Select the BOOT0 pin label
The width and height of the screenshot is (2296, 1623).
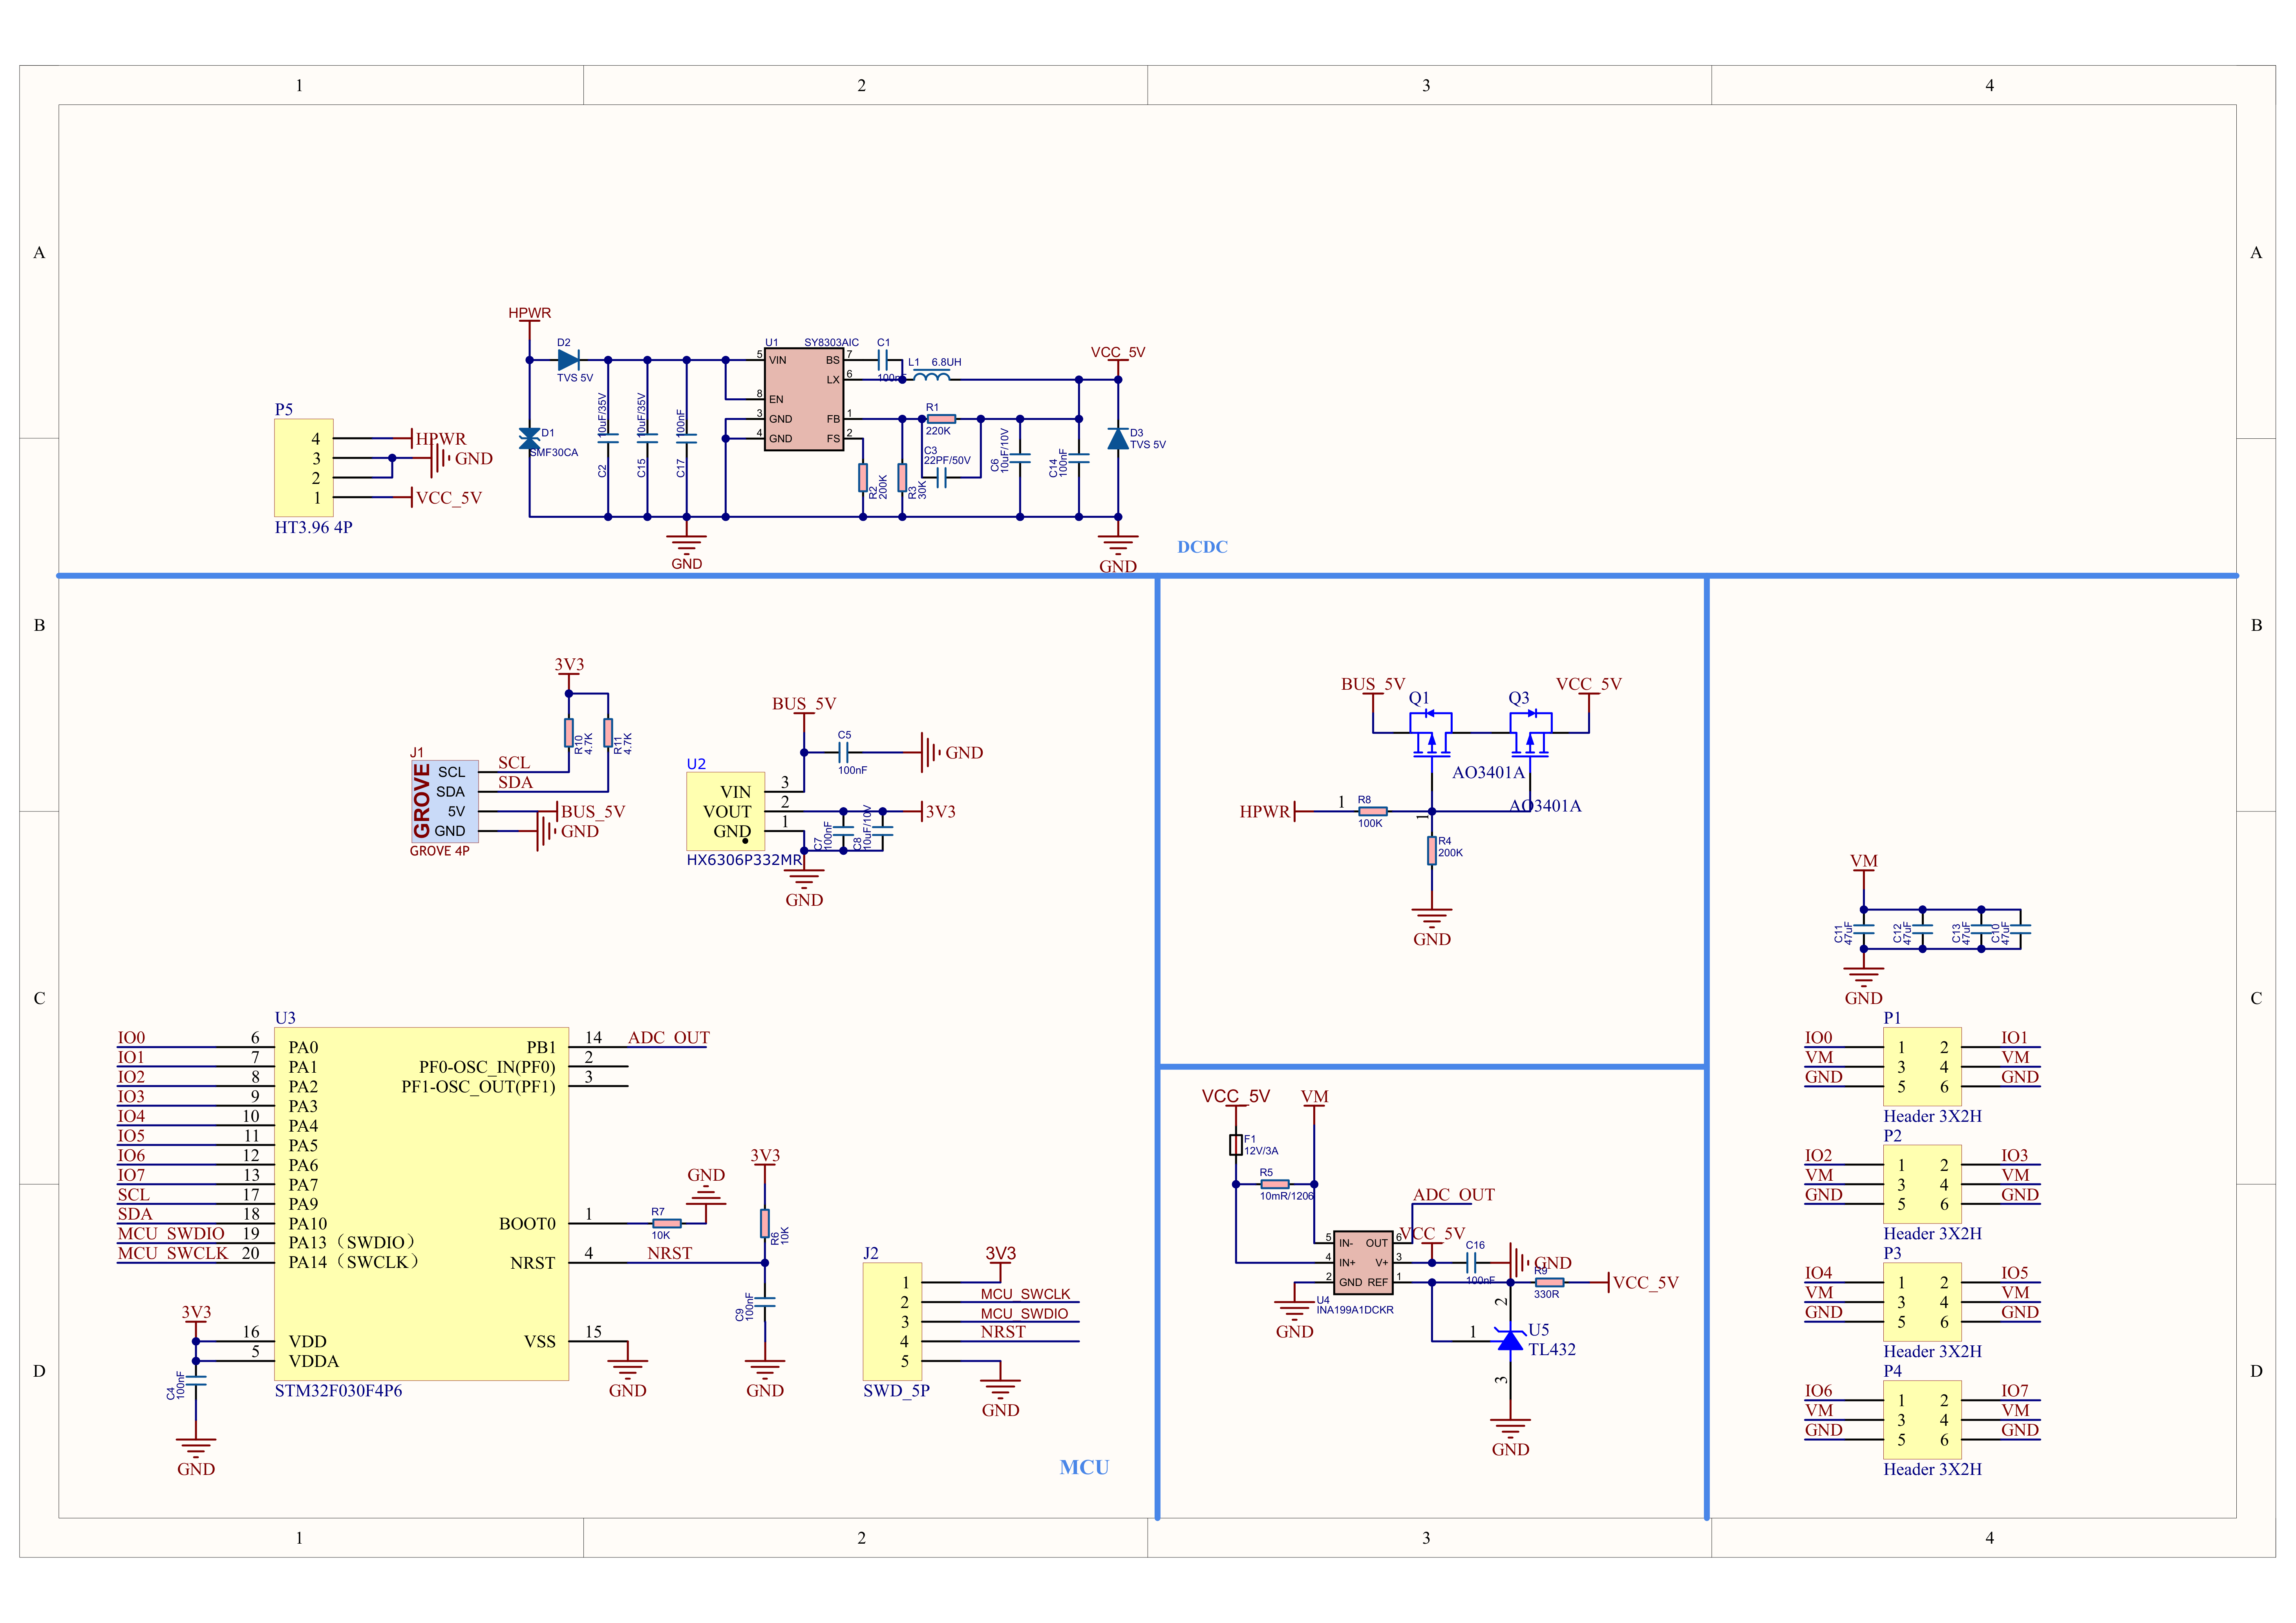[527, 1224]
